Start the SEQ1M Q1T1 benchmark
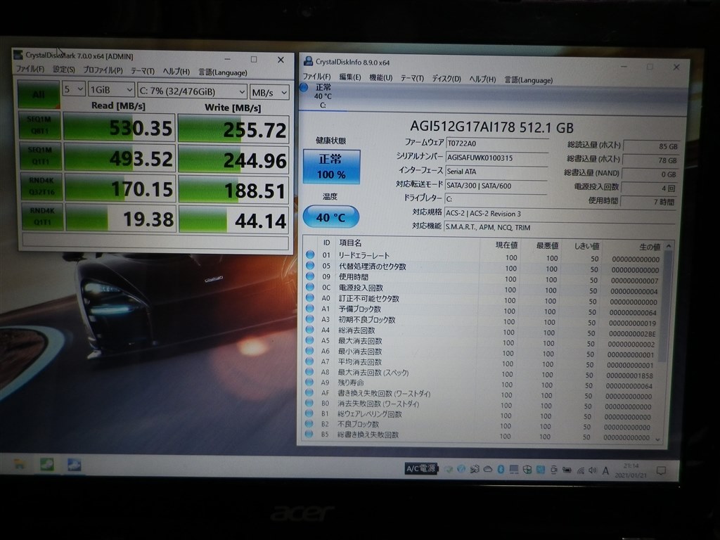 [x=40, y=155]
